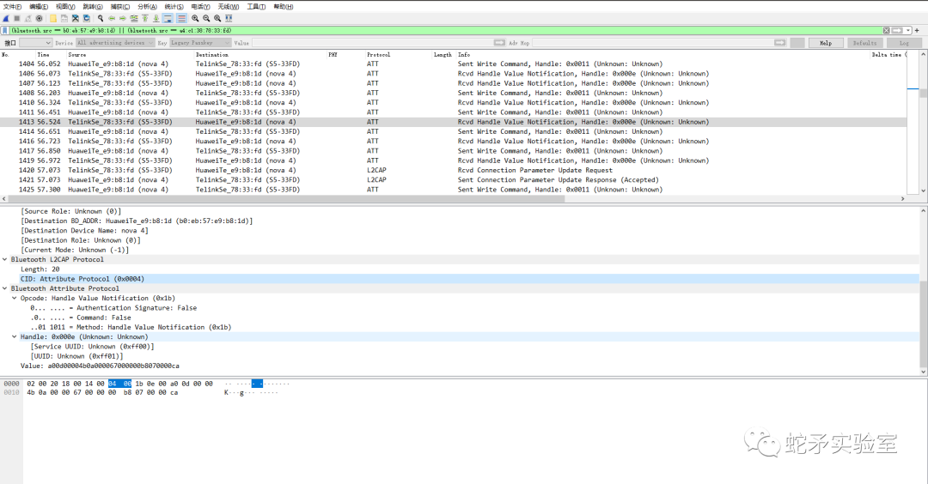Reset packet text to normal size
928x484 pixels.
pyautogui.click(x=217, y=18)
